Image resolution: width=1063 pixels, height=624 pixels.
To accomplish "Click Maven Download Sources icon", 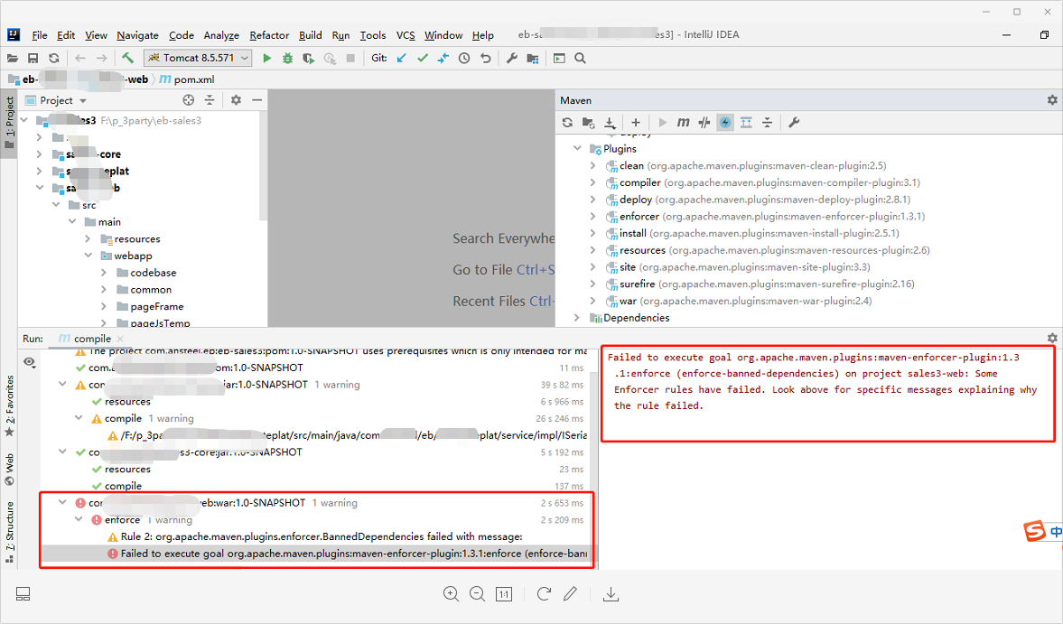I will [611, 123].
